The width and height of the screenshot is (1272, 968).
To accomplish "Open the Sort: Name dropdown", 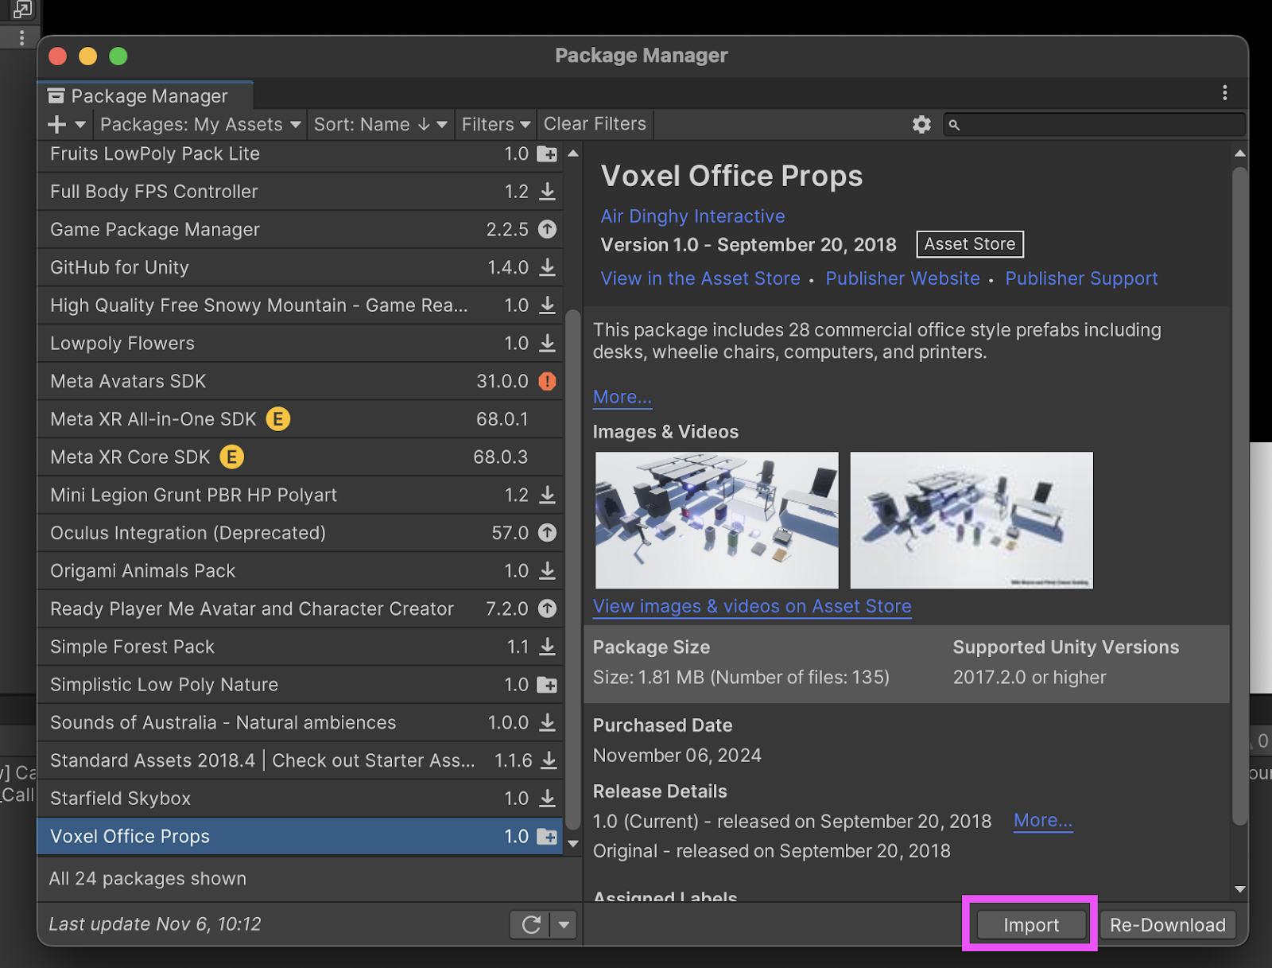I will [x=380, y=125].
